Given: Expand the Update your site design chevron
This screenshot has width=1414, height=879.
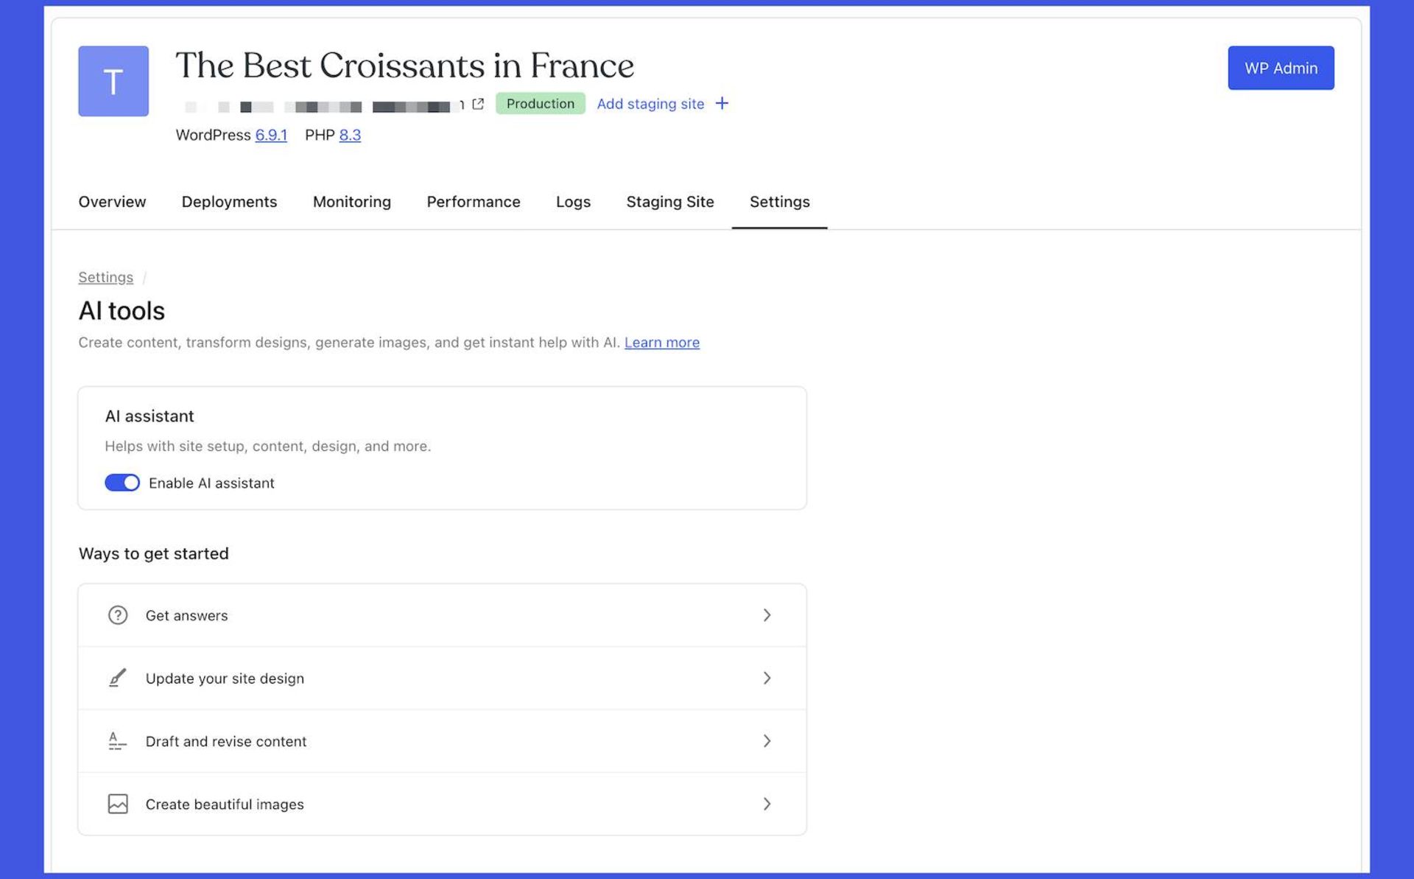Looking at the screenshot, I should [x=767, y=678].
